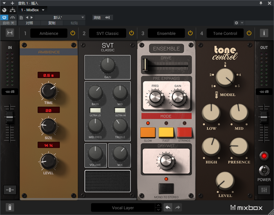274x215 pixels.
Task: Open the 默认 preset dropdown
Action: pyautogui.click(x=60, y=18)
